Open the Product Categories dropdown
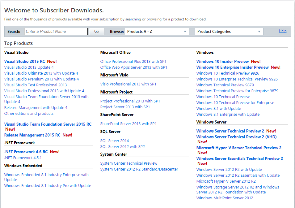The height and width of the screenshot is (208, 295). (229, 32)
